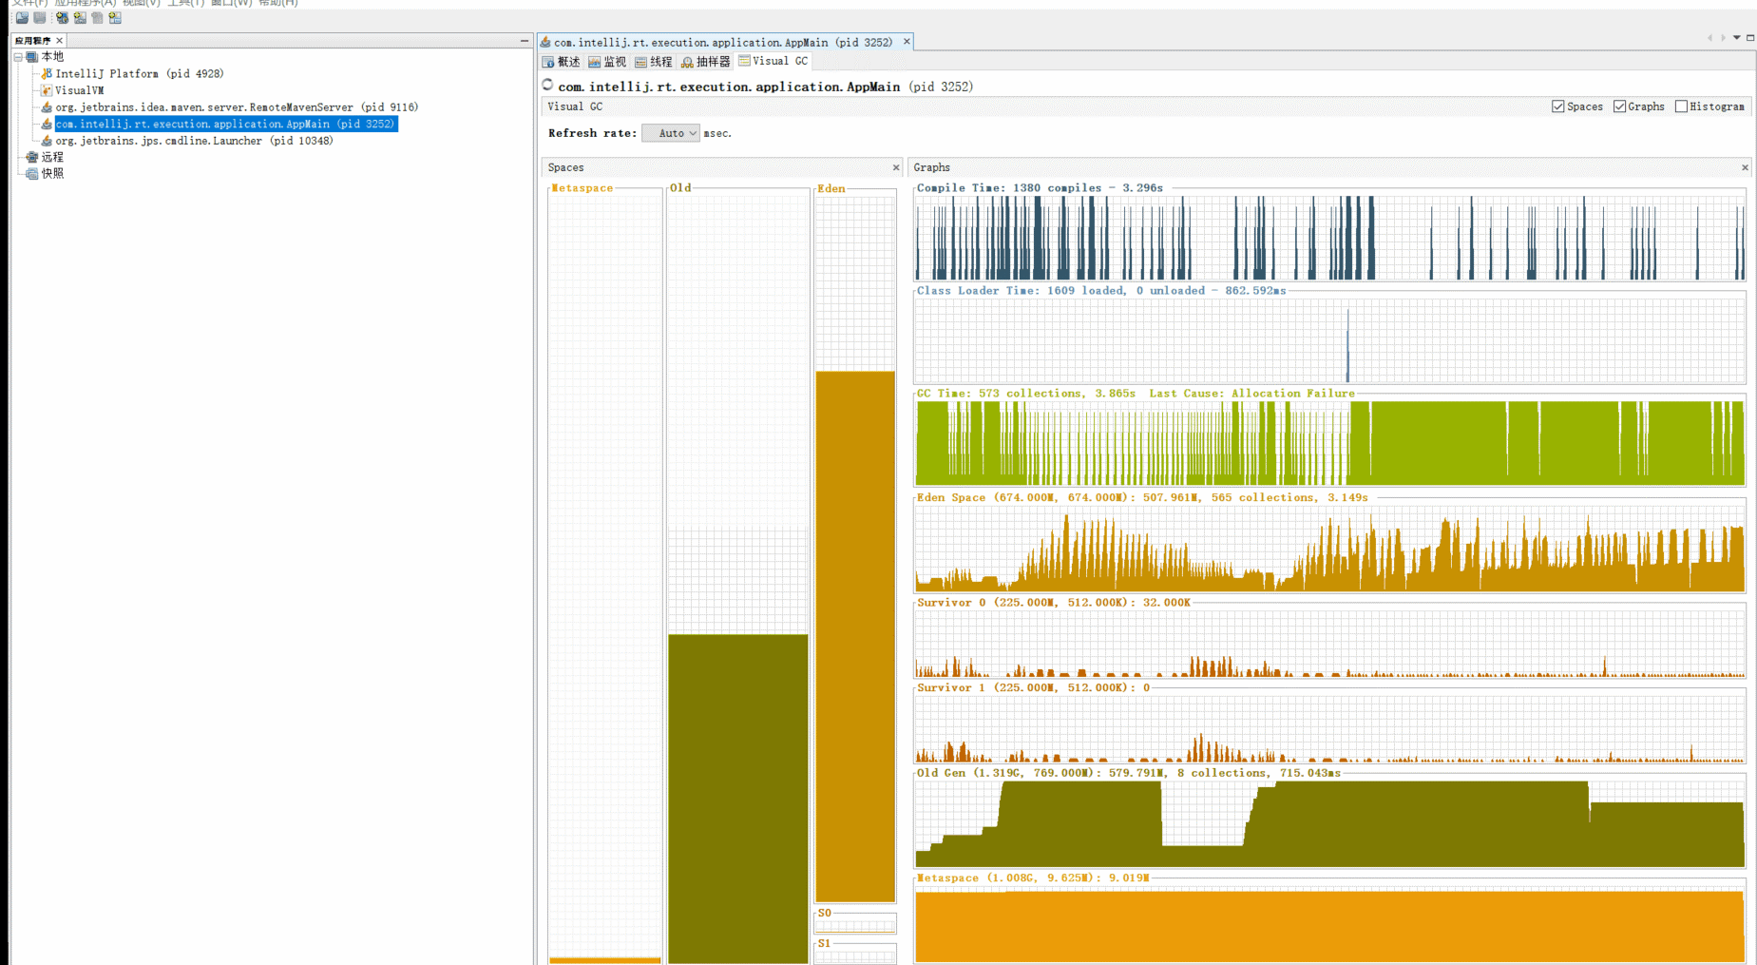The height and width of the screenshot is (965, 1757).
Task: Collapse the Local tree node
Action: [18, 57]
